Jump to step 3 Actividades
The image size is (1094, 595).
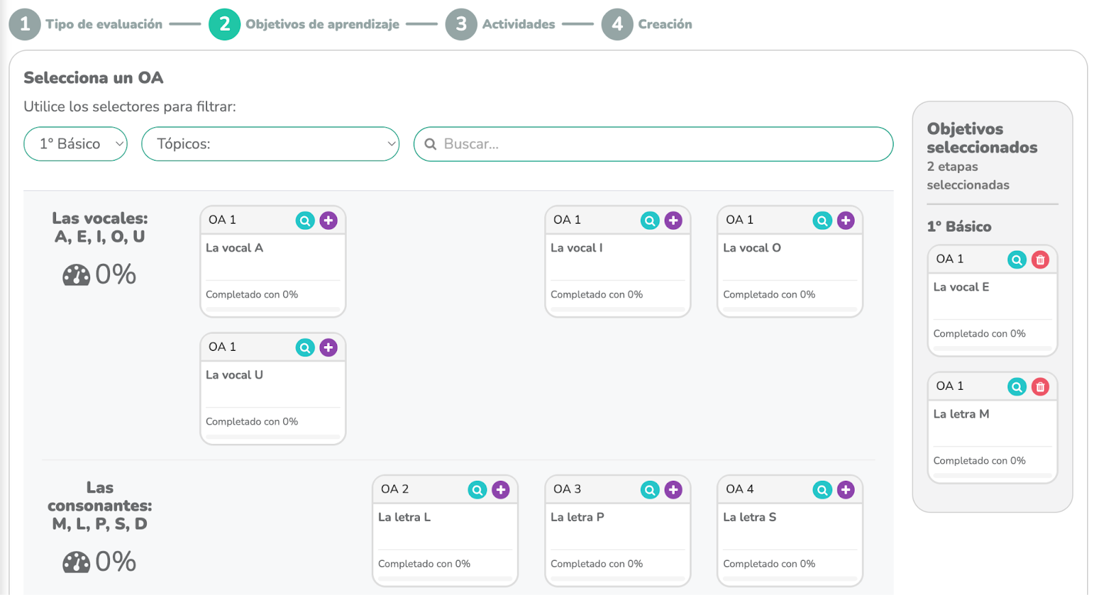462,25
